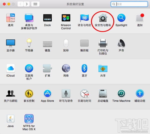Click the back navigation arrow
150x134 pixels.
[20, 4]
